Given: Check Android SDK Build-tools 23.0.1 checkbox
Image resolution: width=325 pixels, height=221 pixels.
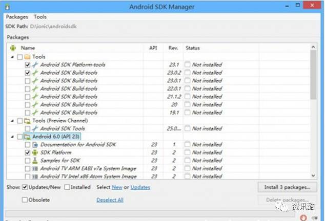Looking at the screenshot, I should (x=27, y=81).
